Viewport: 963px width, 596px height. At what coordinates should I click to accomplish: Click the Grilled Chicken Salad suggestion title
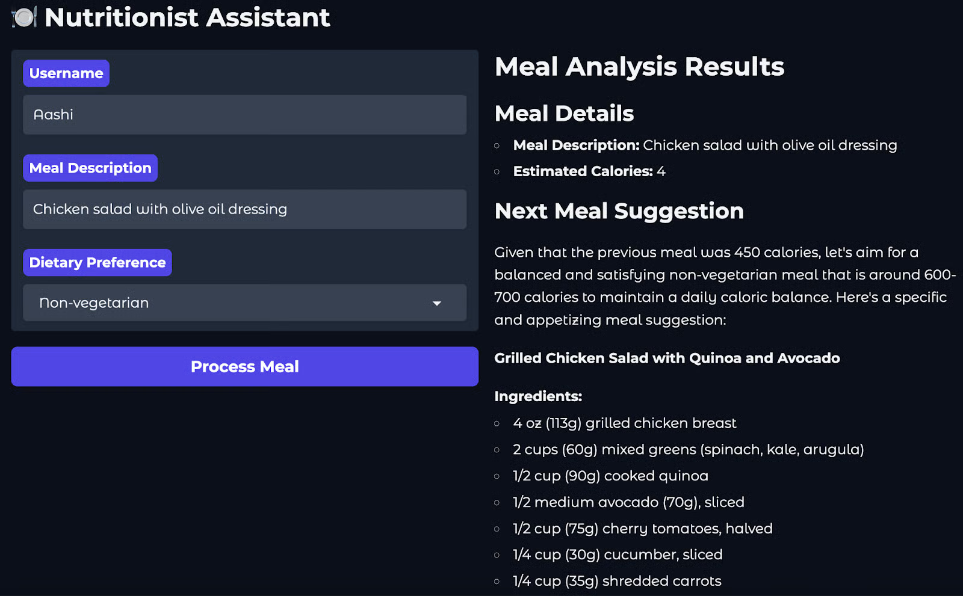(667, 358)
